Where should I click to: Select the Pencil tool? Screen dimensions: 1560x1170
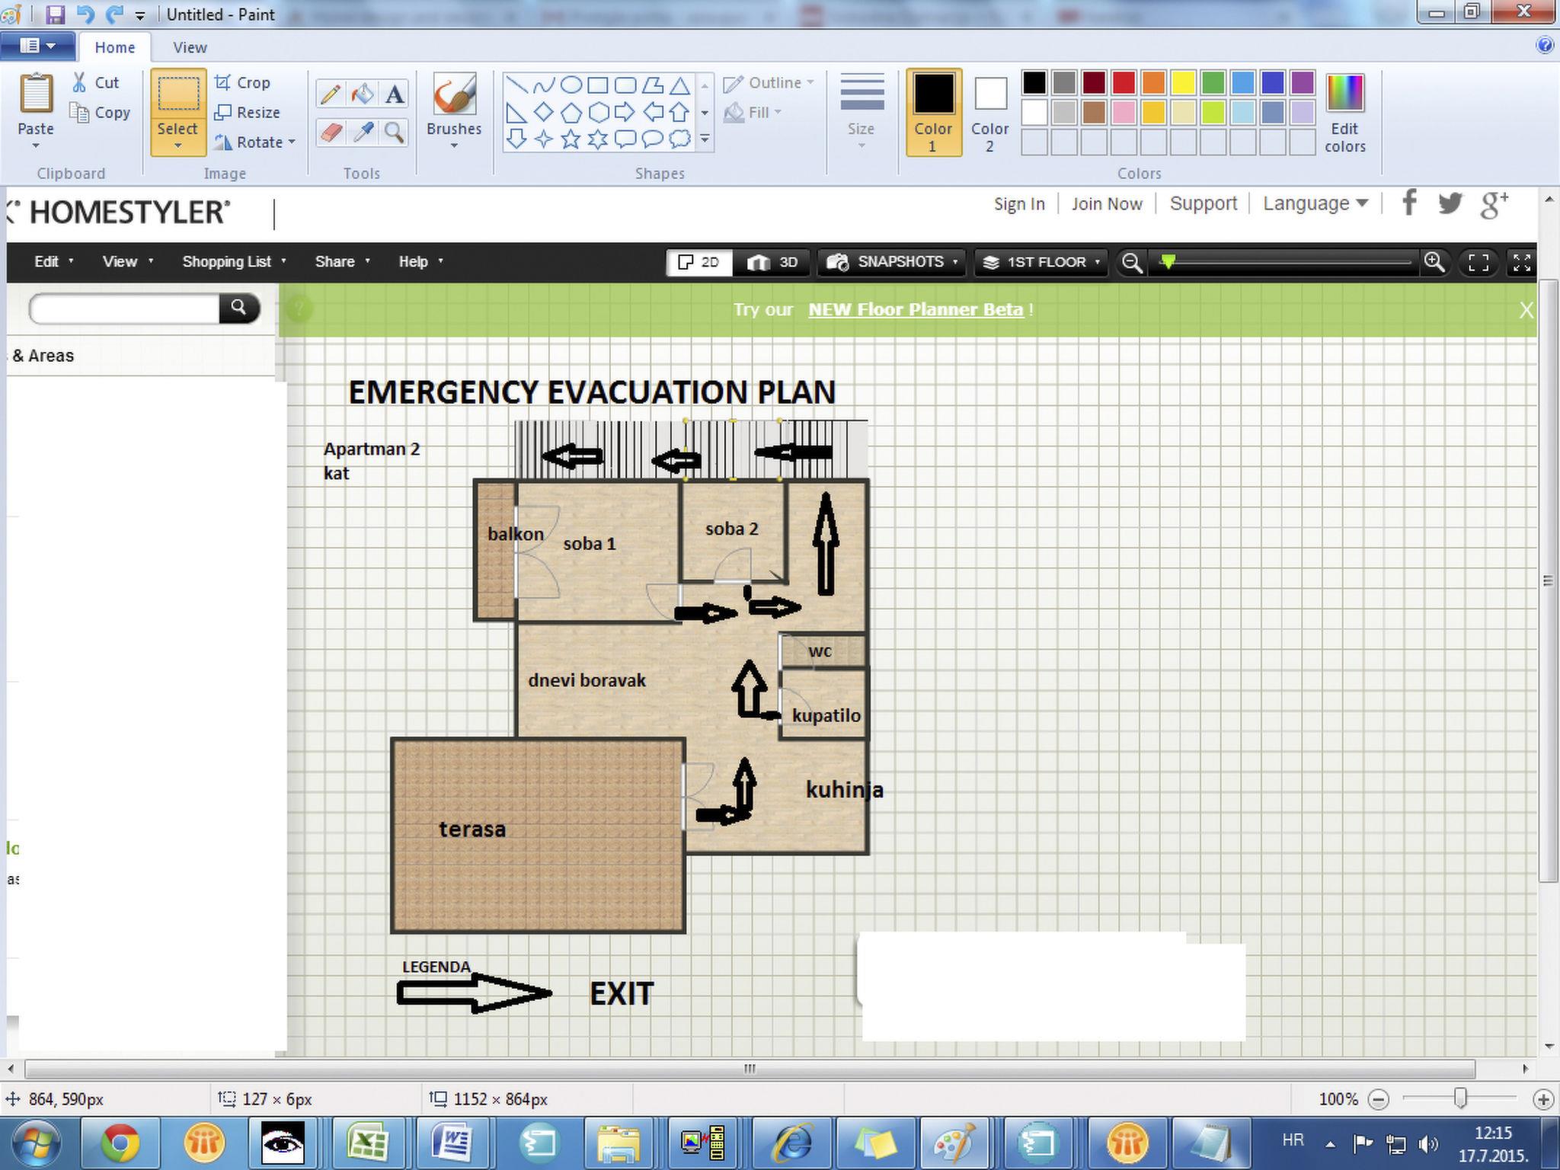pos(330,94)
